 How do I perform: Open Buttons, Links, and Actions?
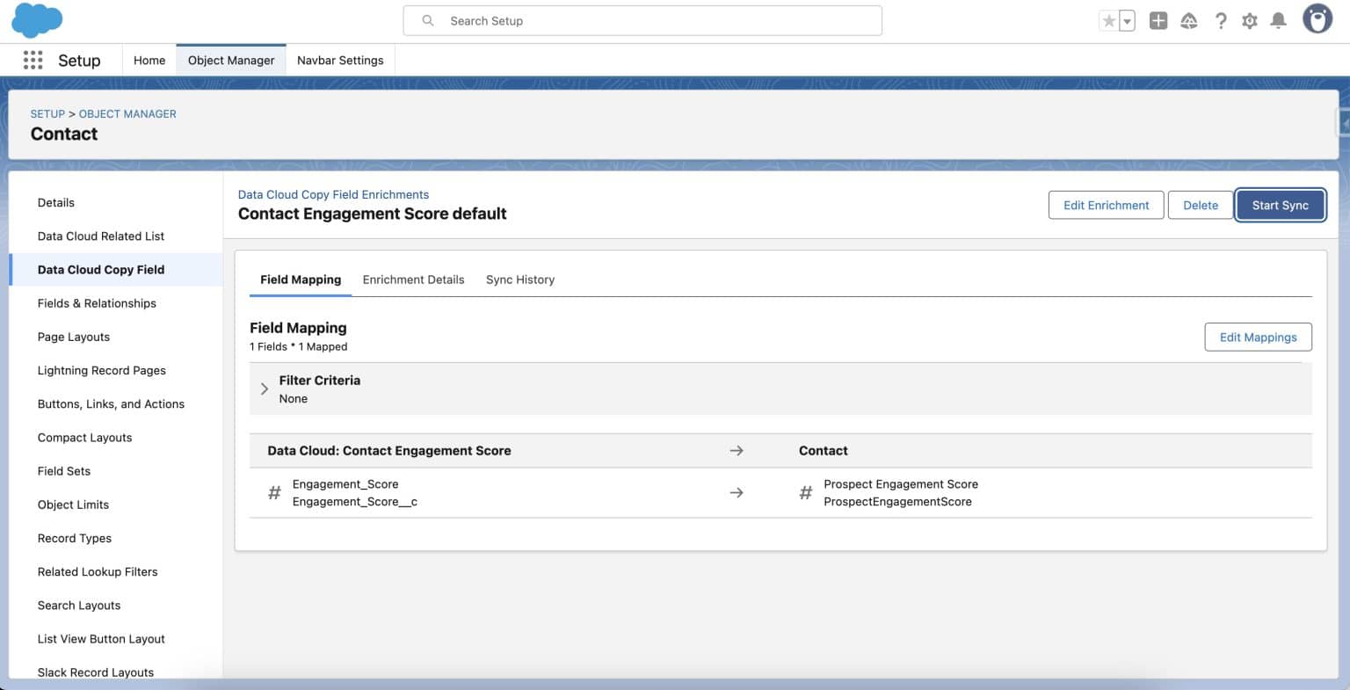111,403
